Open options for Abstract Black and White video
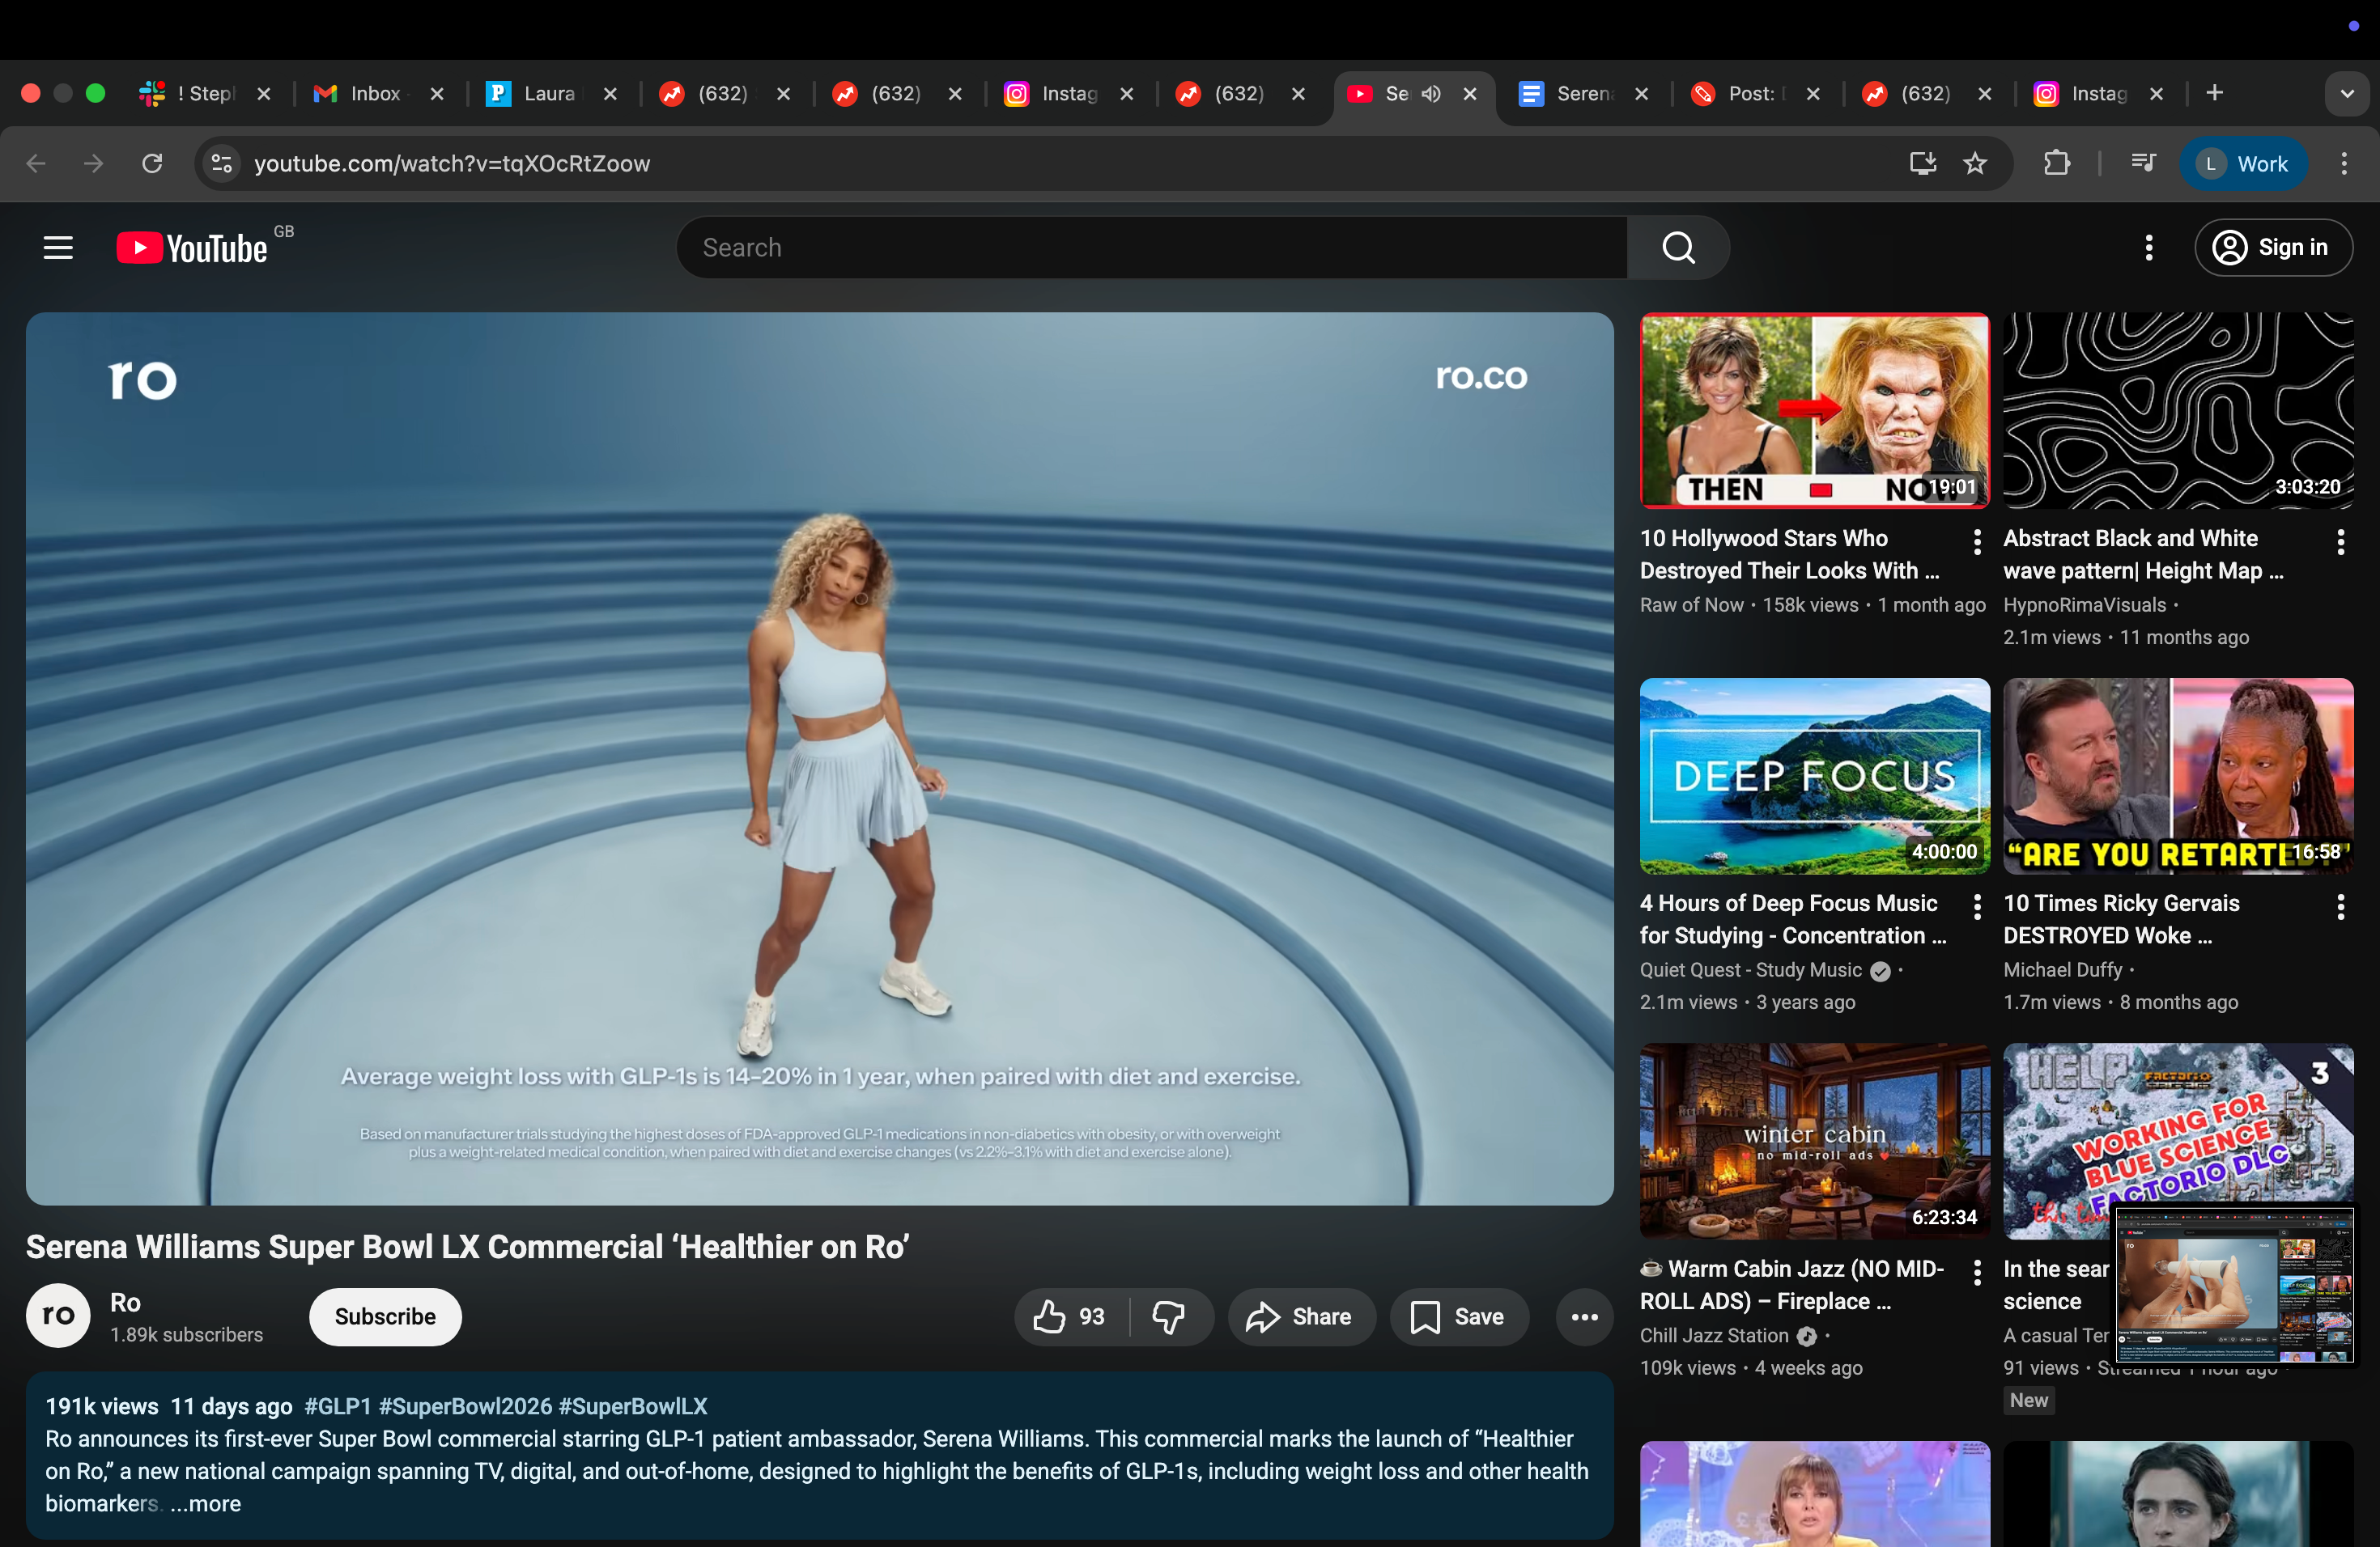The image size is (2380, 1547). click(x=2340, y=541)
